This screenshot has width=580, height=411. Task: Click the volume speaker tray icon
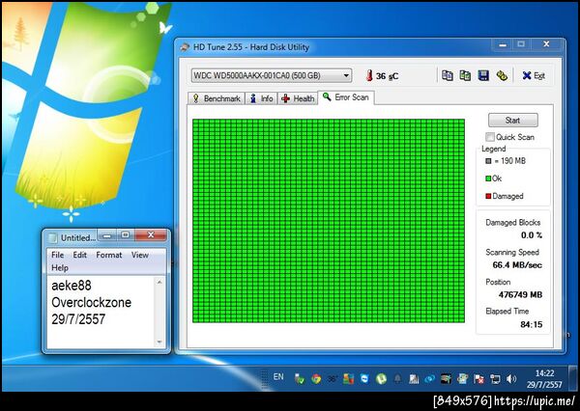(x=511, y=378)
